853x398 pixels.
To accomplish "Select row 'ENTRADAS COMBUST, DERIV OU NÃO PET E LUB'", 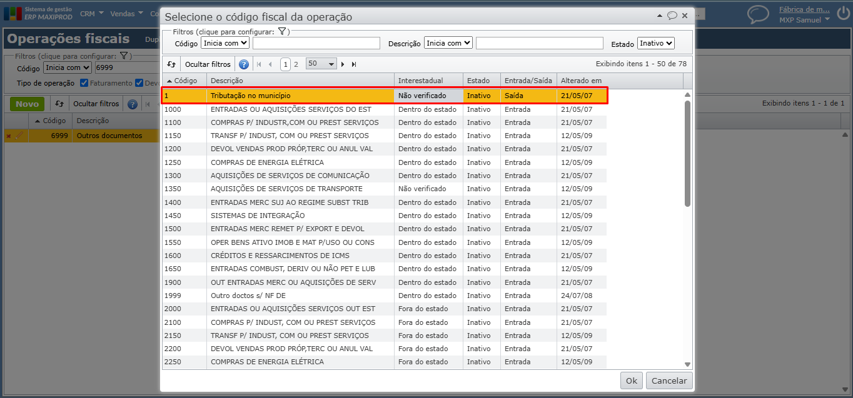I will point(384,269).
